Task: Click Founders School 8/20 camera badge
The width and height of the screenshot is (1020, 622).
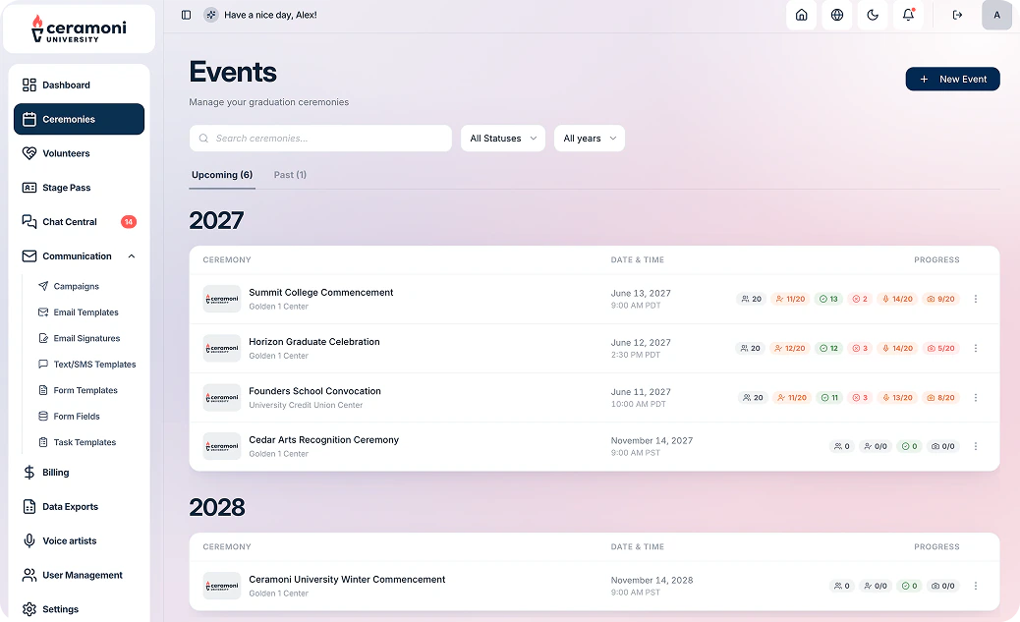Action: coord(940,398)
